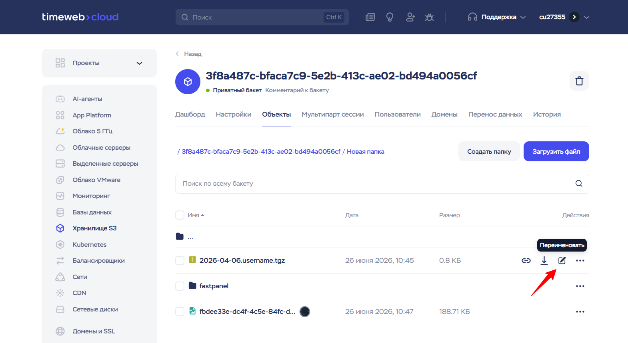The image size is (628, 343).
Task: Click the Загрузить файл button
Action: point(556,151)
